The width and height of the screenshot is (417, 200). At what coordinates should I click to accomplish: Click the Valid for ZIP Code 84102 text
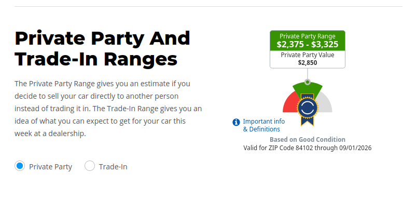point(308,148)
